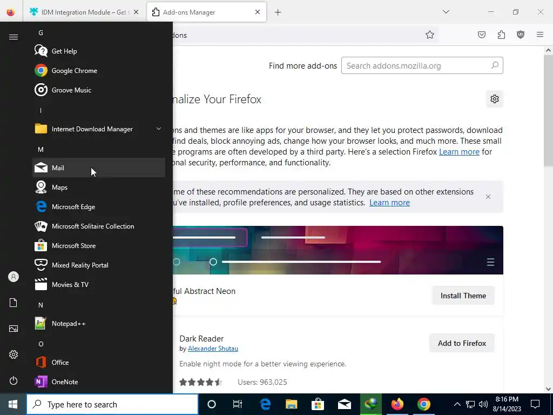Open the notification center

[x=535, y=404]
